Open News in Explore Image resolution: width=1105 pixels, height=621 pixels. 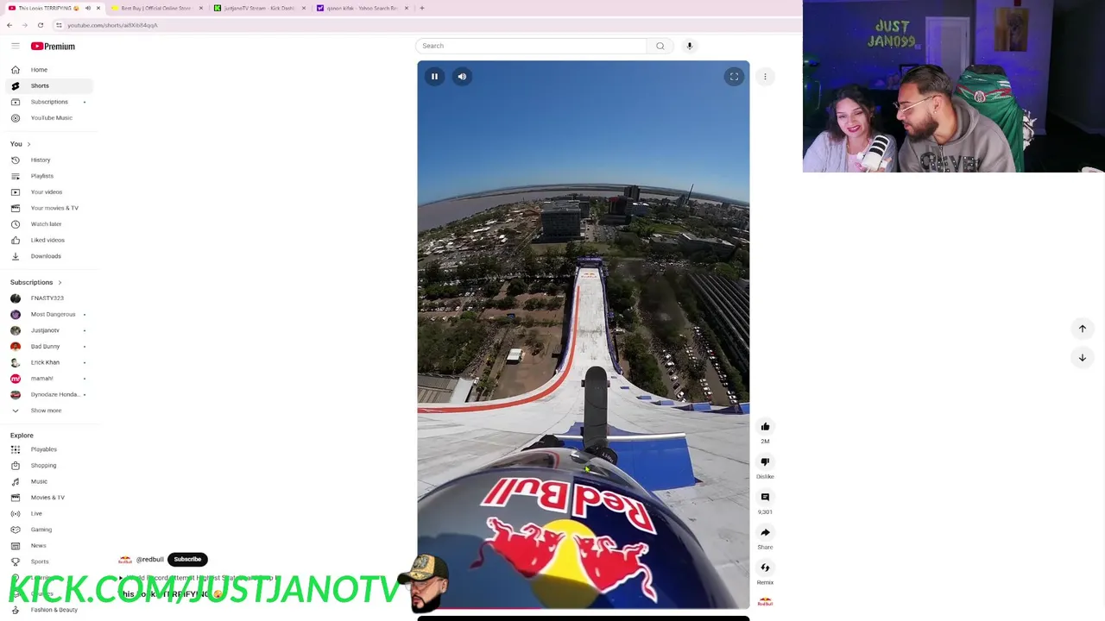pos(47,546)
